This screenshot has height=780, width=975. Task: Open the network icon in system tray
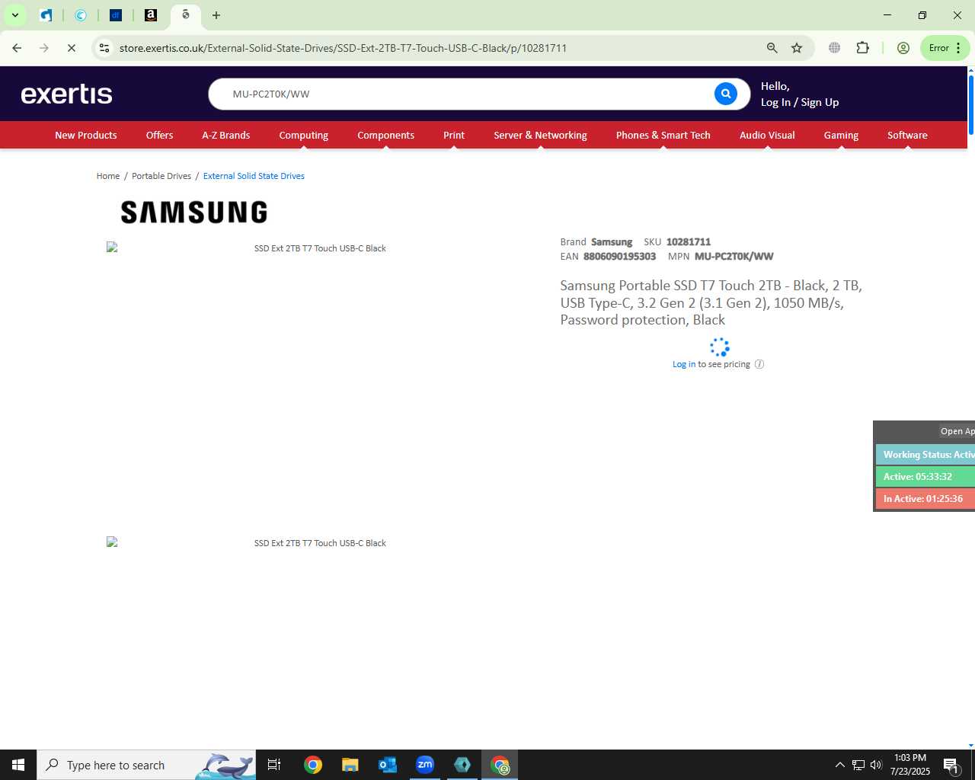(x=858, y=765)
